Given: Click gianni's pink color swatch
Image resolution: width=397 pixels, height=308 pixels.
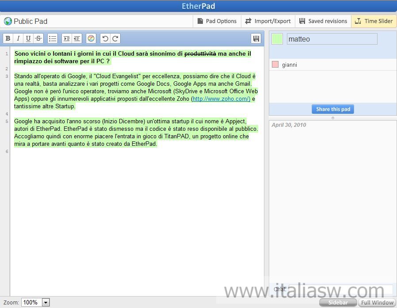Looking at the screenshot, I should [275, 64].
